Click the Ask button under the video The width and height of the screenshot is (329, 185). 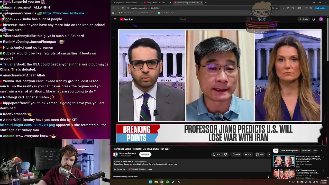tap(248, 154)
